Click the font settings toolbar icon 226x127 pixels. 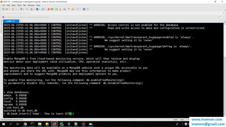tap(42, 9)
